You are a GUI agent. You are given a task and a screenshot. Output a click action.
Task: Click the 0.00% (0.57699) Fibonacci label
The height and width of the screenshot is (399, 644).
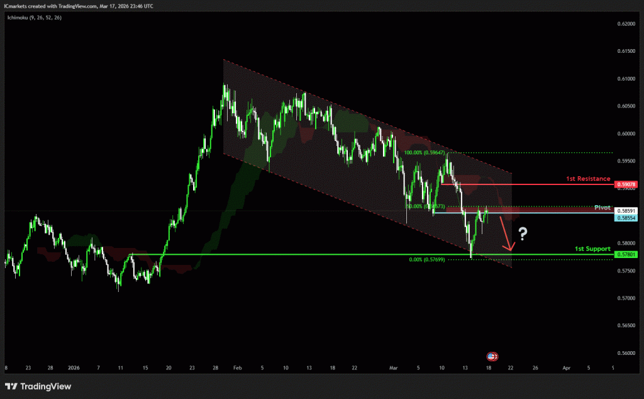(x=426, y=259)
